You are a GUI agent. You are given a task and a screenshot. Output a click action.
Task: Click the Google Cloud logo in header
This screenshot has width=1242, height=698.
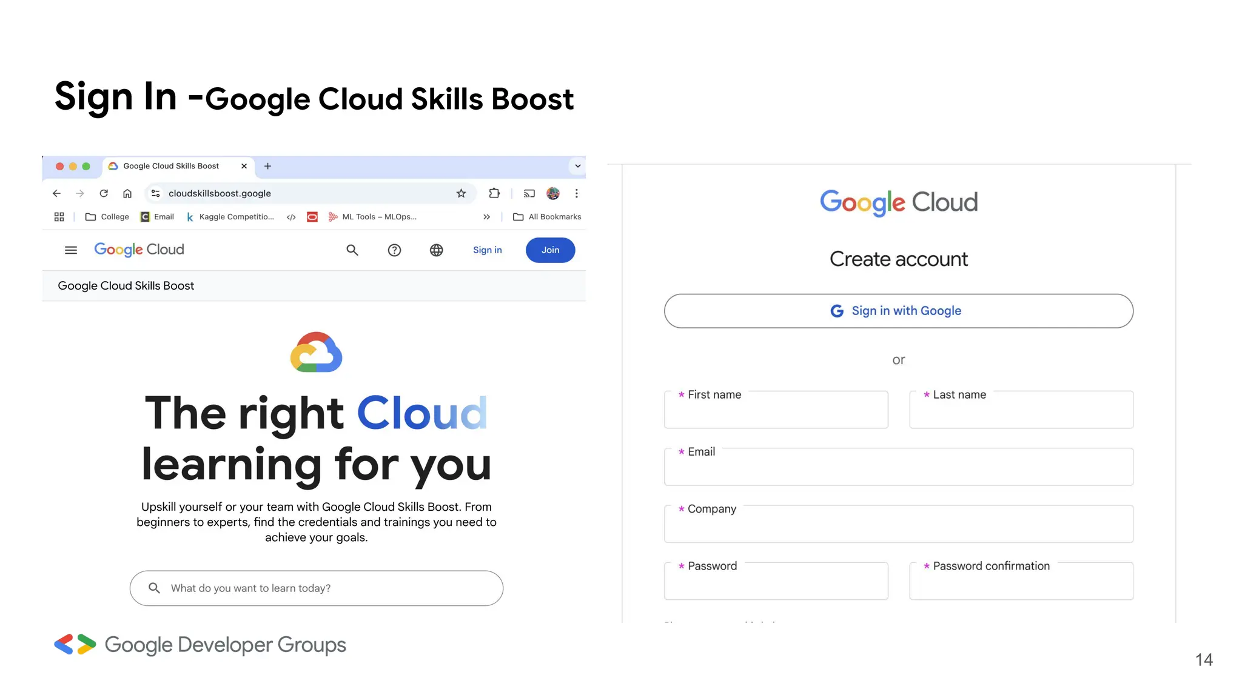139,250
